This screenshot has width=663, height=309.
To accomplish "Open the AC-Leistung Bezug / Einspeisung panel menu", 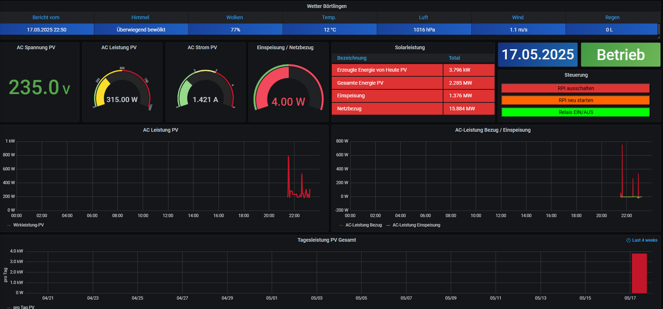I will tap(492, 130).
